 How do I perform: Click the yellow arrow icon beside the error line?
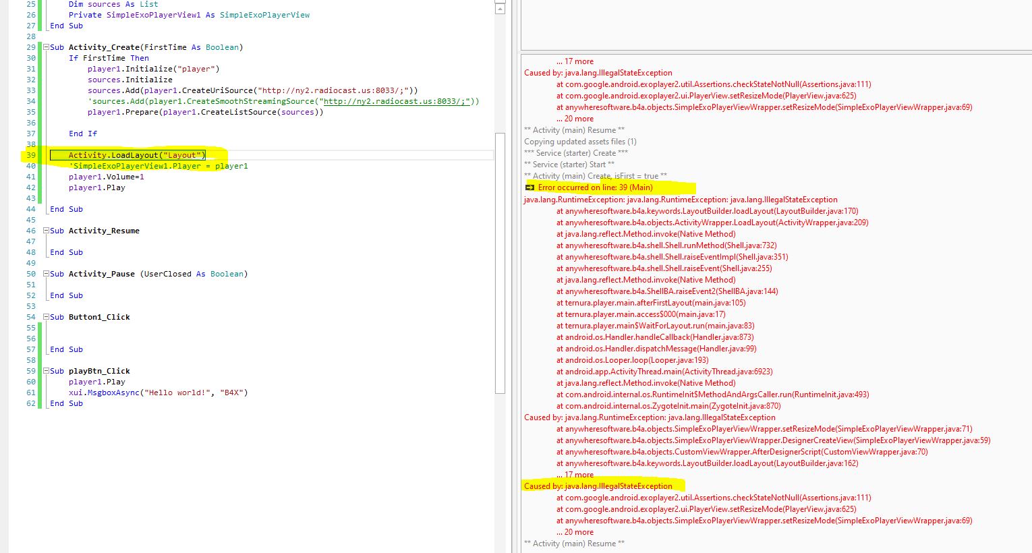pyautogui.click(x=529, y=187)
